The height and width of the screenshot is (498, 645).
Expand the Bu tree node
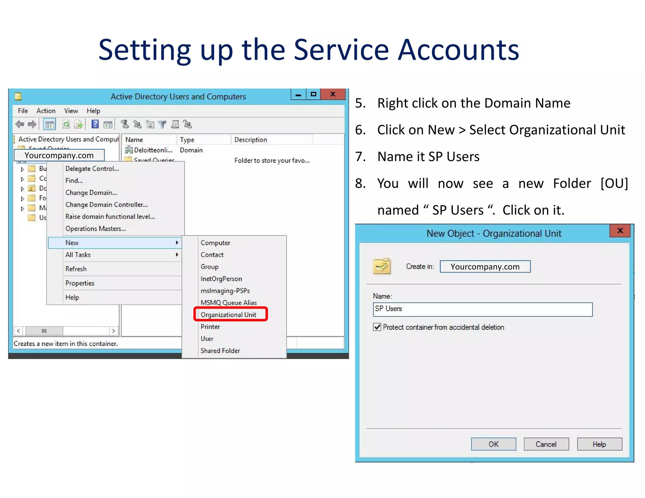point(22,169)
